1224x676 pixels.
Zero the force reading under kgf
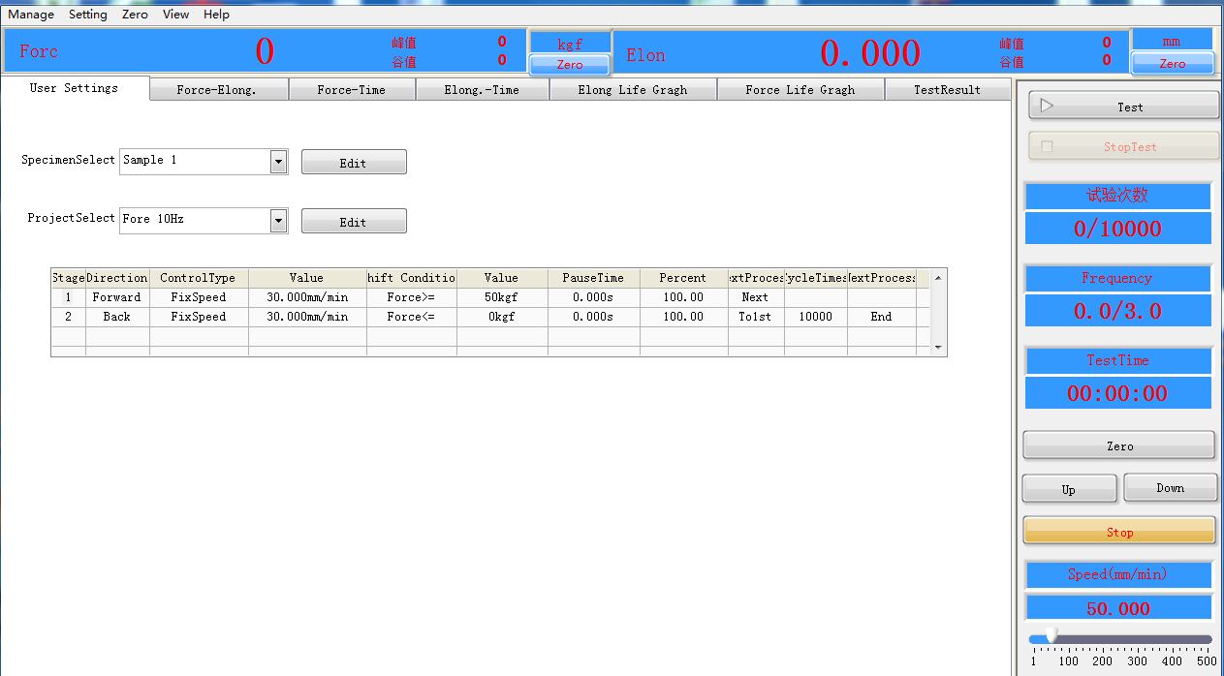(x=570, y=65)
